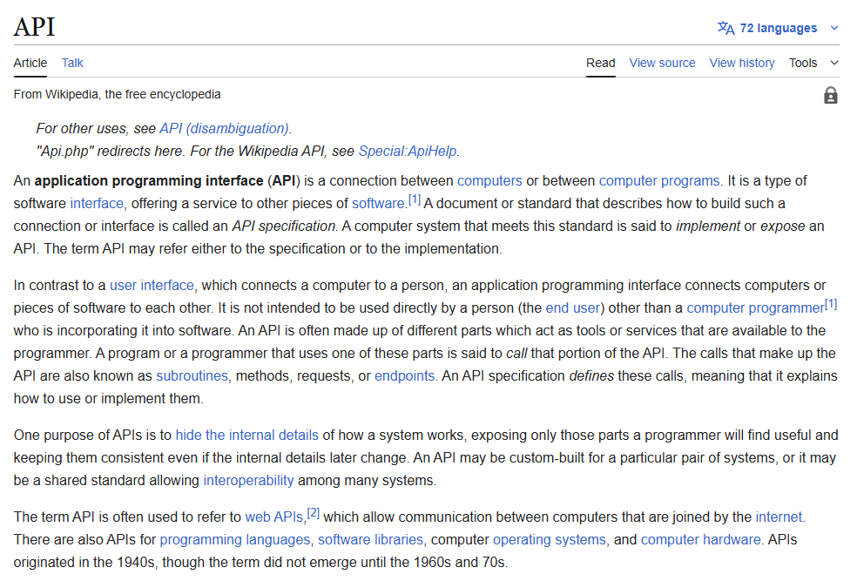Expand the Tools menu chevron
The image size is (857, 581).
tap(834, 63)
